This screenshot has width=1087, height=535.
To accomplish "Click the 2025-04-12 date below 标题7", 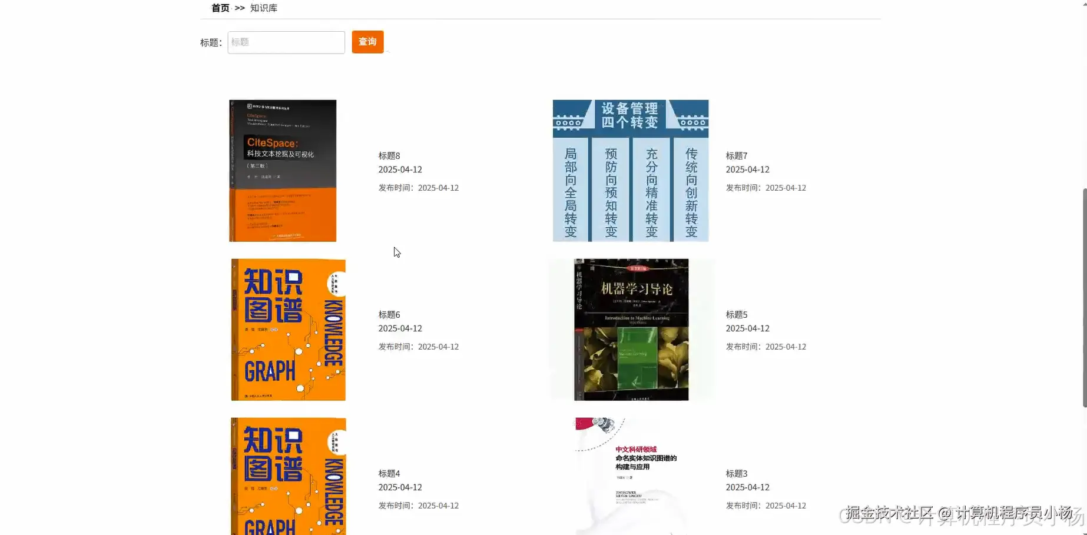I will (747, 170).
